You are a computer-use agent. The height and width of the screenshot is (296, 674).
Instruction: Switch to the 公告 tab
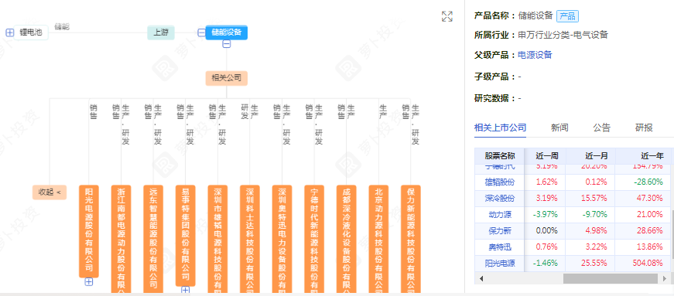[602, 128]
